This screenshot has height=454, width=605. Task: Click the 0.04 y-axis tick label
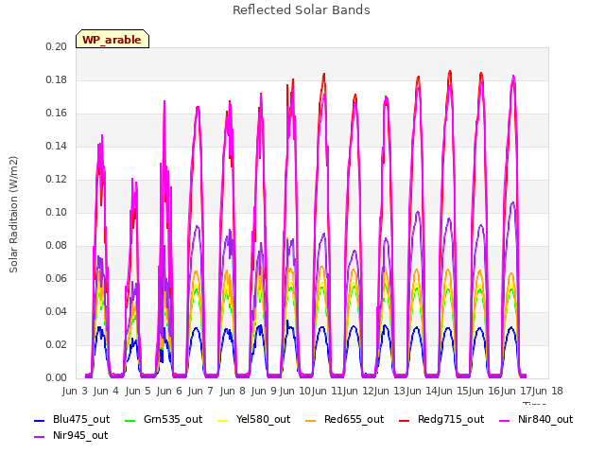[x=57, y=312]
